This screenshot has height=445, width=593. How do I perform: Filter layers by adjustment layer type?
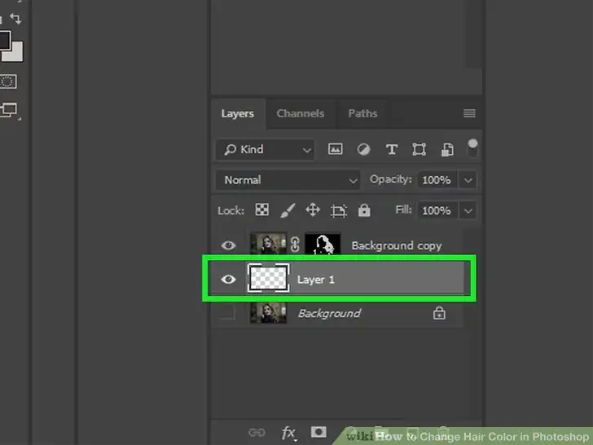[x=363, y=149]
